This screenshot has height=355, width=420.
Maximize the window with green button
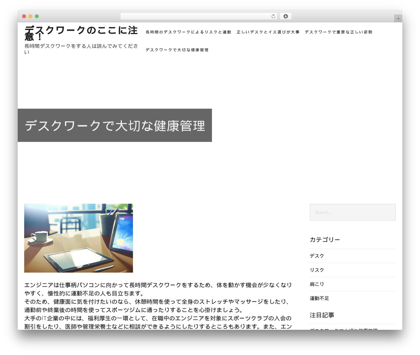click(37, 16)
